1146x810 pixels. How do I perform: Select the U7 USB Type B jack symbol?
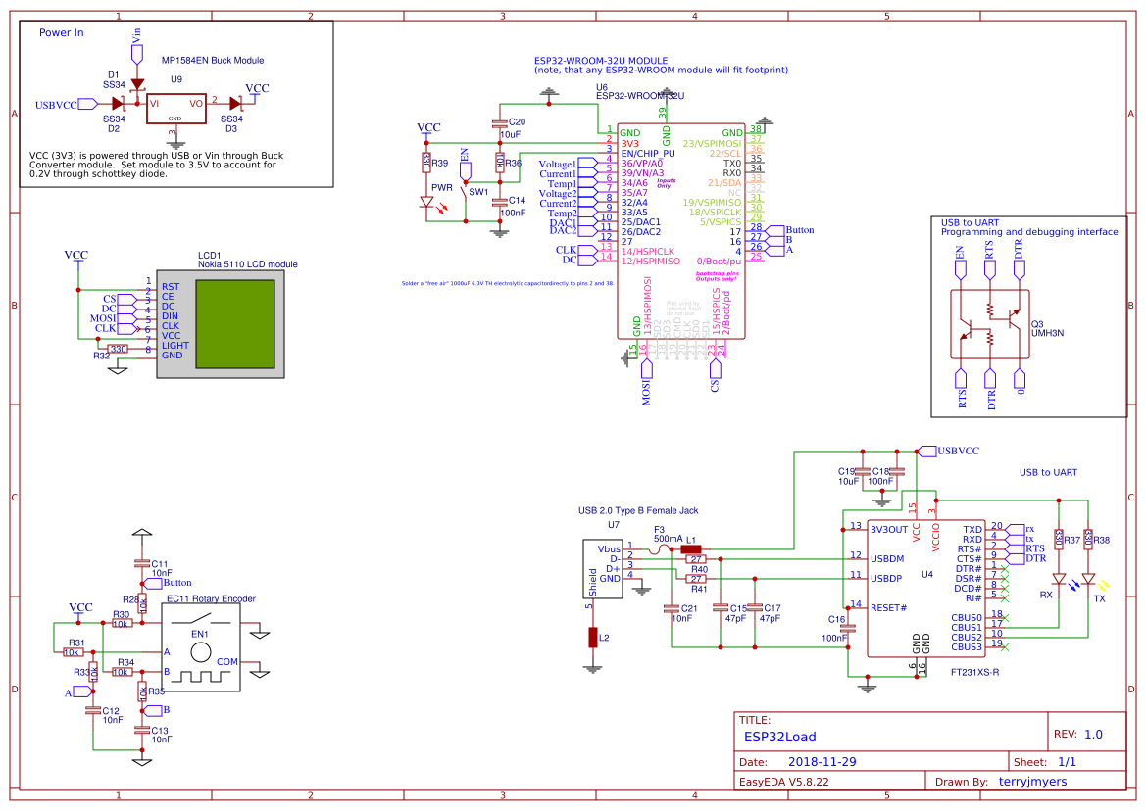603,569
